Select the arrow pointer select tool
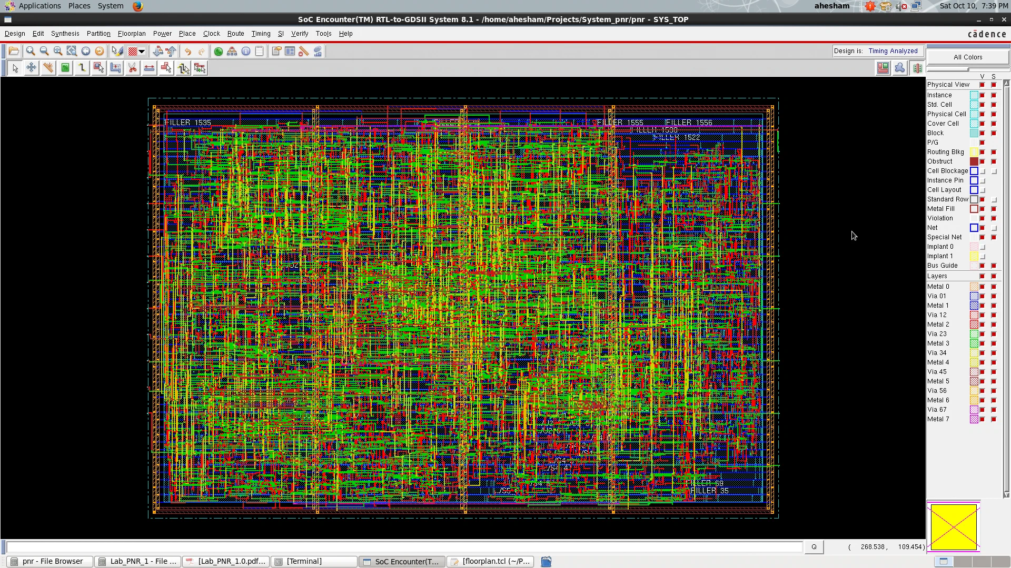The image size is (1011, 568). tap(15, 68)
